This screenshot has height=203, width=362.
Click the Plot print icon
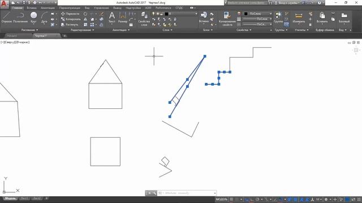pyautogui.click(x=35, y=3)
